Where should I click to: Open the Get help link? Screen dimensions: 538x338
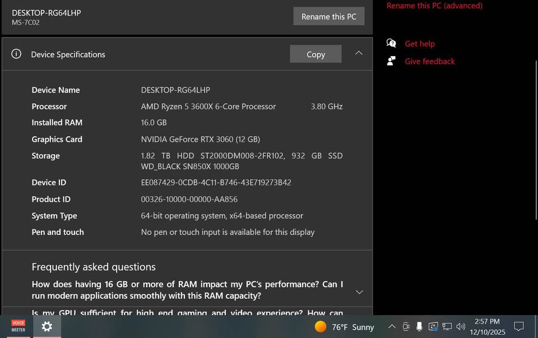point(420,44)
